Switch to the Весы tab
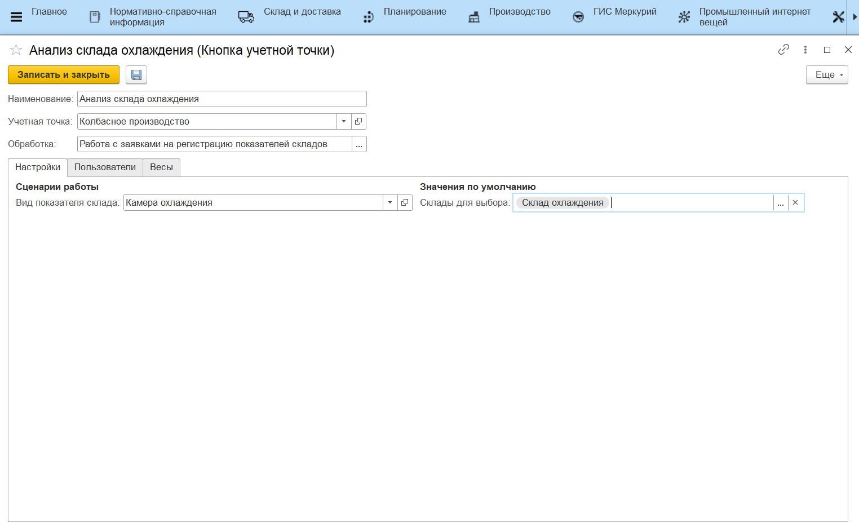This screenshot has height=527, width=859. click(161, 167)
